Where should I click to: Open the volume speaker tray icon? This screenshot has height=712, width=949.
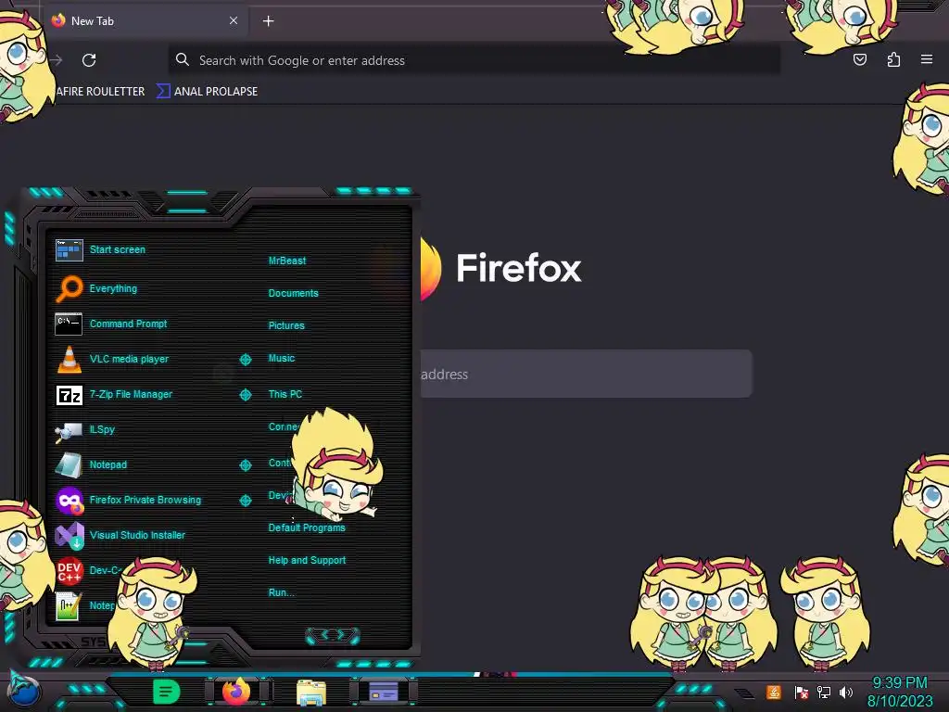pyautogui.click(x=846, y=692)
